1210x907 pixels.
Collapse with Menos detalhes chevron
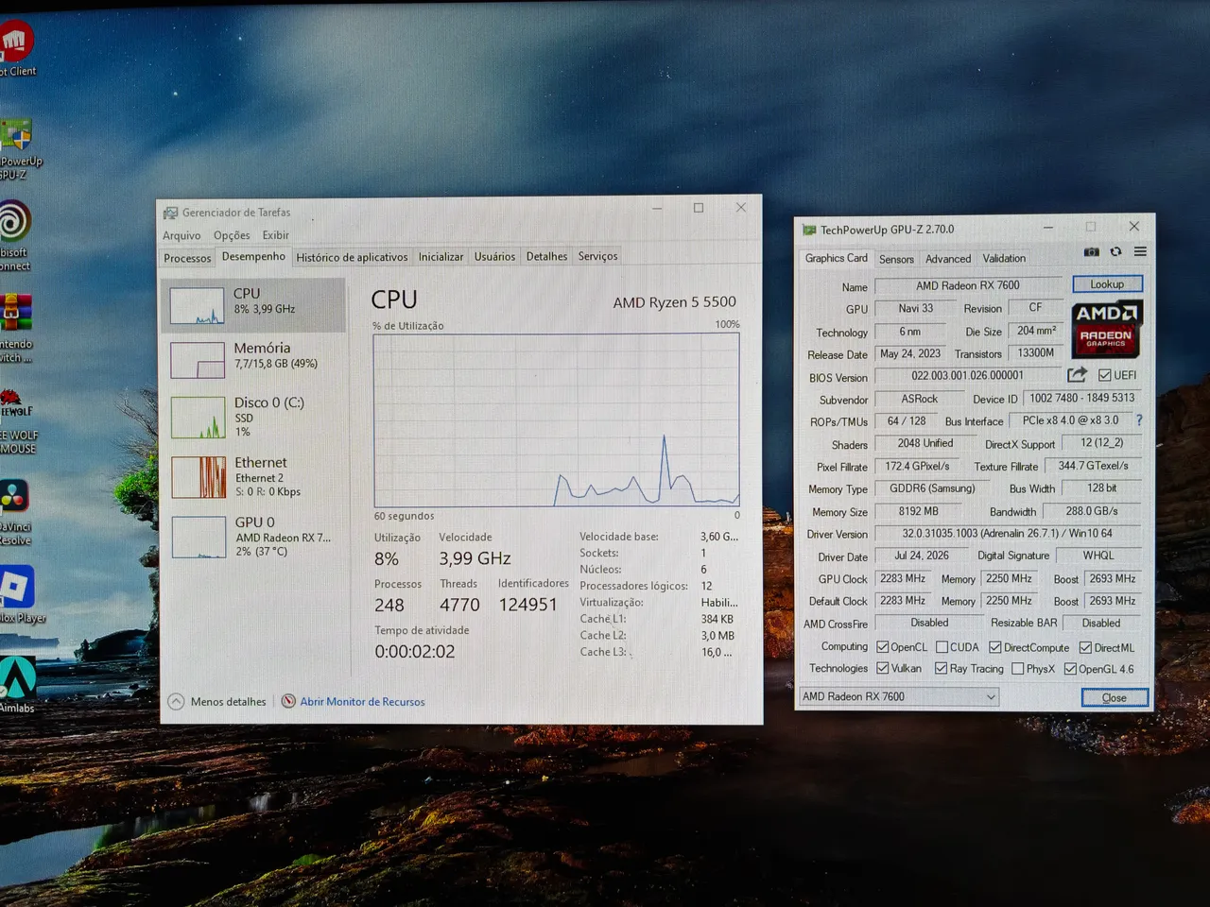point(176,701)
